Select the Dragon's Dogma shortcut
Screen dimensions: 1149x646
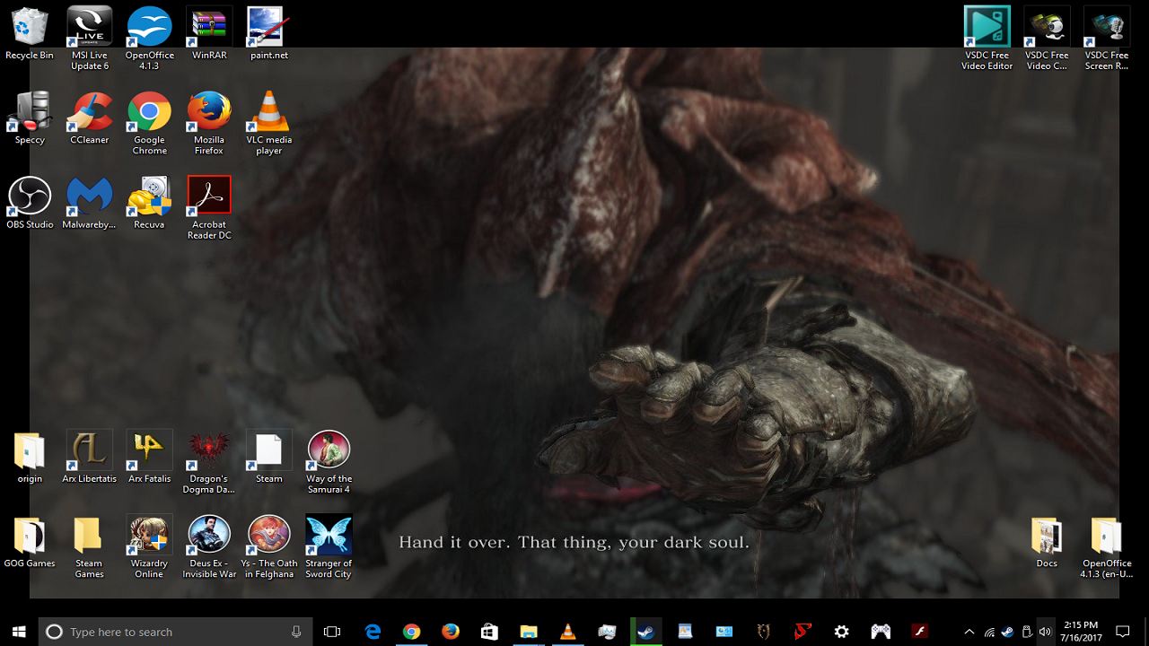click(209, 462)
